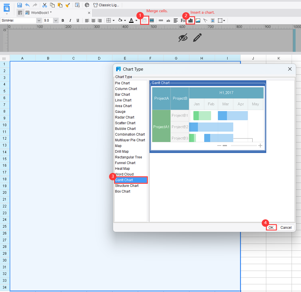Click the Merge cells icon
The width and height of the screenshot is (301, 292).
coord(144,21)
